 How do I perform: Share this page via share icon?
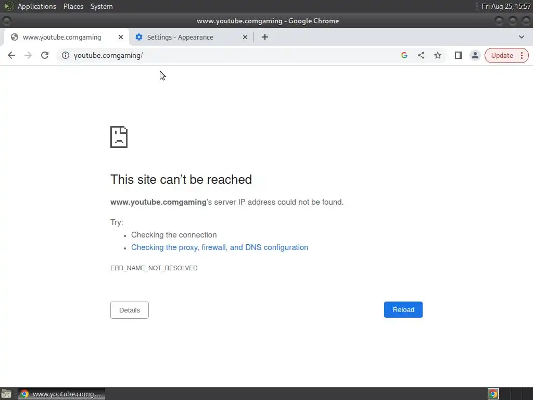(x=421, y=55)
